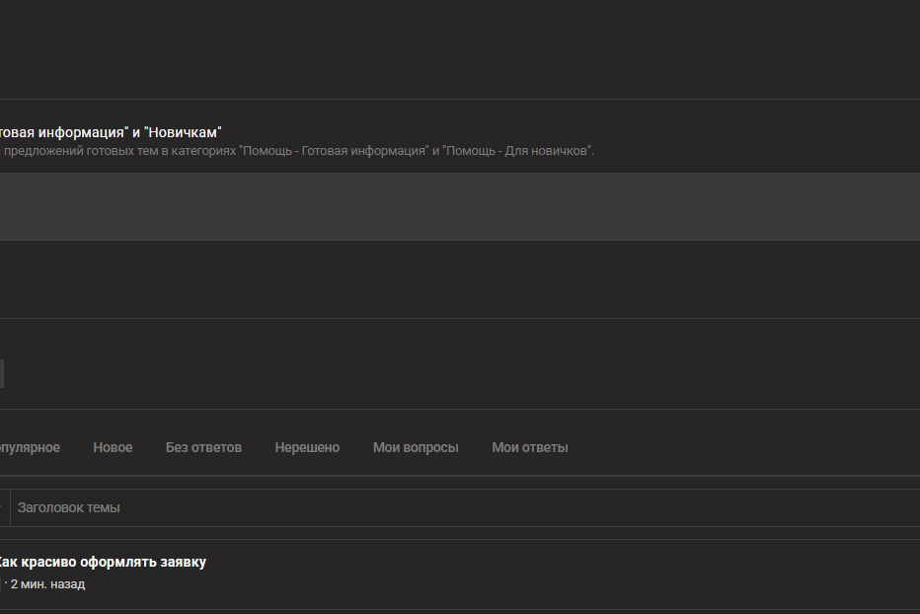This screenshot has width=920, height=614.
Task: Click the empty section below the gray banner
Action: [x=460, y=279]
